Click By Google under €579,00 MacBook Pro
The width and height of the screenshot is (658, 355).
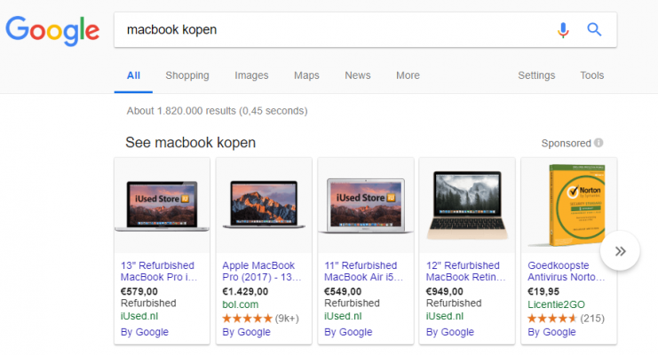point(145,332)
